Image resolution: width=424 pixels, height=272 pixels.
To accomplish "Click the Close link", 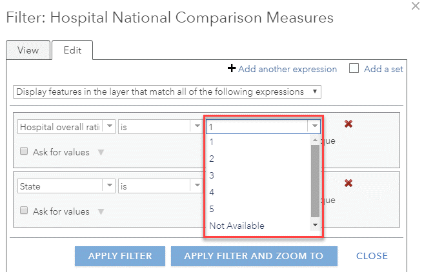I will [372, 256].
